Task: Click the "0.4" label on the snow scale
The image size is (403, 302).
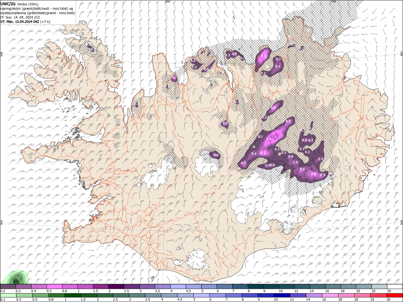Action: [34, 291]
